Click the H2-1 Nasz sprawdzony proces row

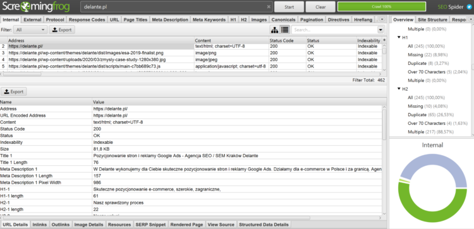191,203
